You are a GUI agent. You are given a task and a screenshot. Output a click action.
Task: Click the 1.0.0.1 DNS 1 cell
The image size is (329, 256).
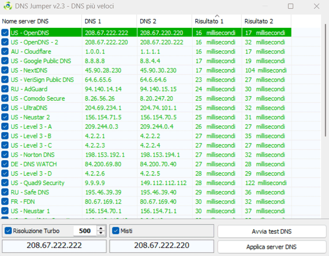pos(95,52)
